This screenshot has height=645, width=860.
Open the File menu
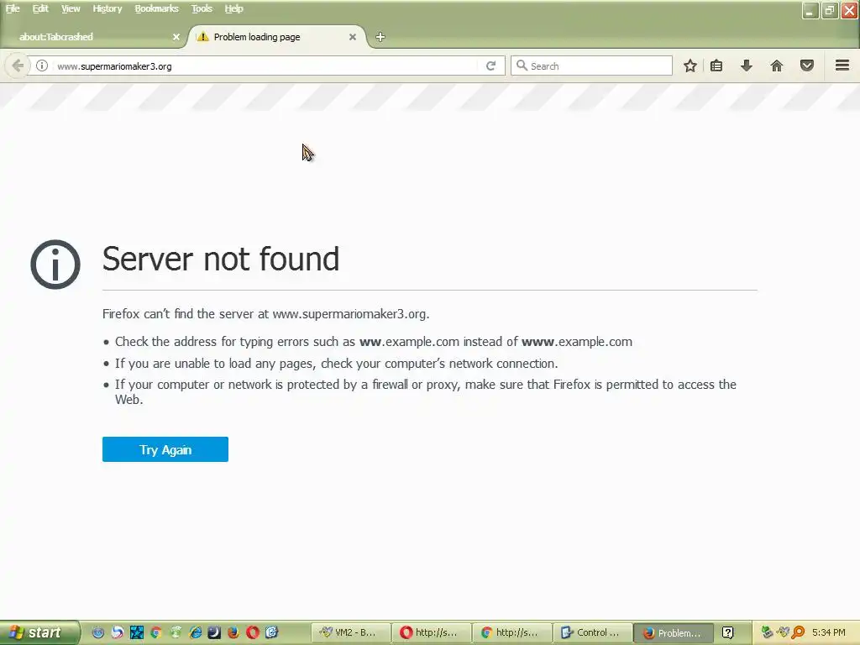13,8
